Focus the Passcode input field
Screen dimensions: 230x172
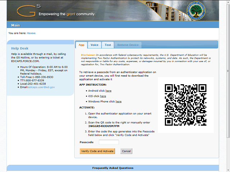coord(109,142)
